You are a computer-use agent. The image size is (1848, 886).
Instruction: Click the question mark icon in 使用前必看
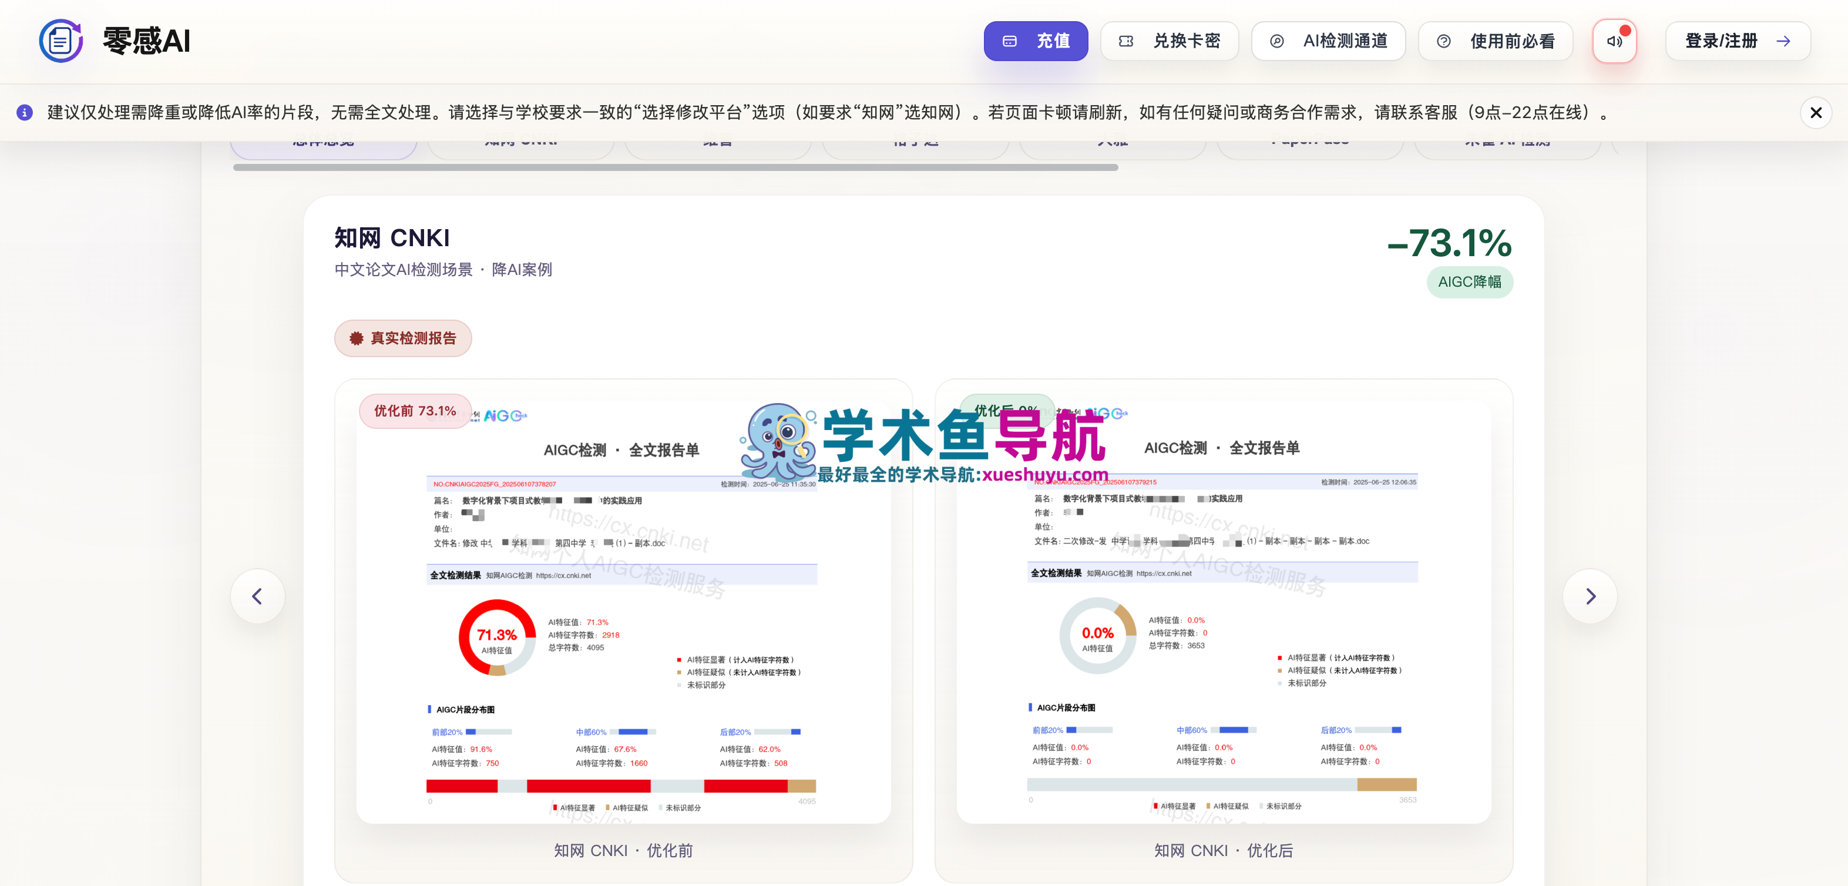[1443, 42]
